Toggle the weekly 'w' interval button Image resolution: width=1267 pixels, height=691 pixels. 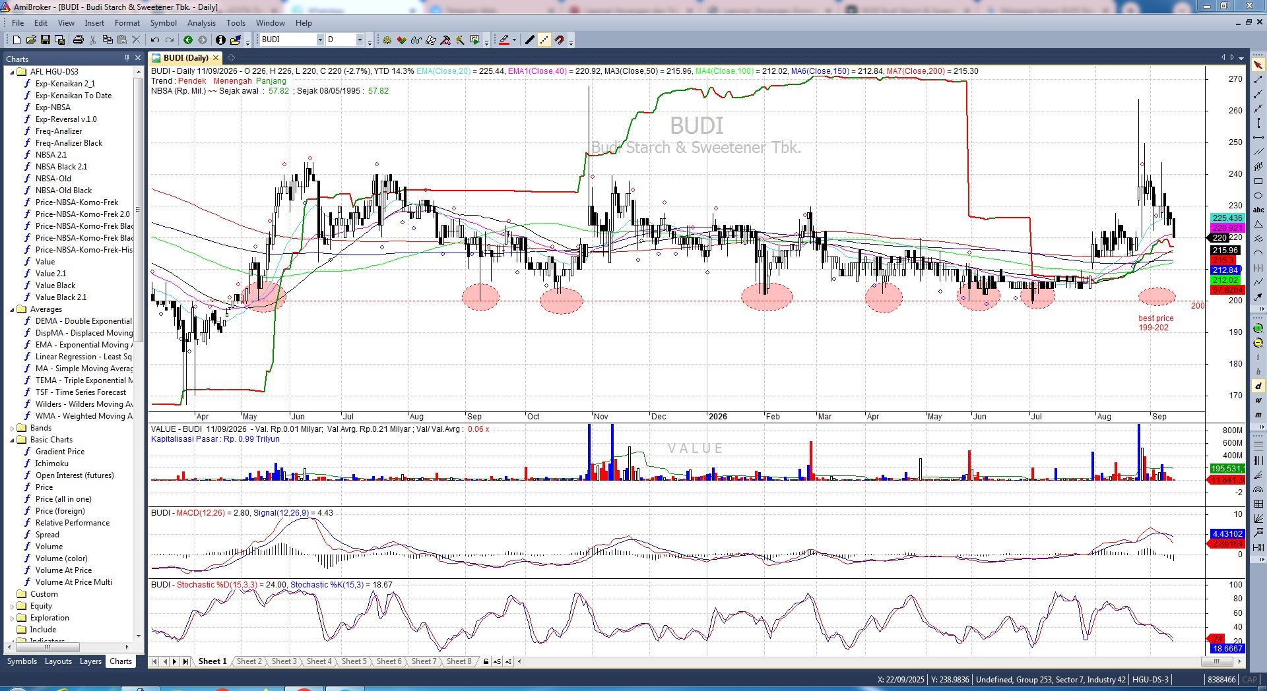click(x=1258, y=400)
